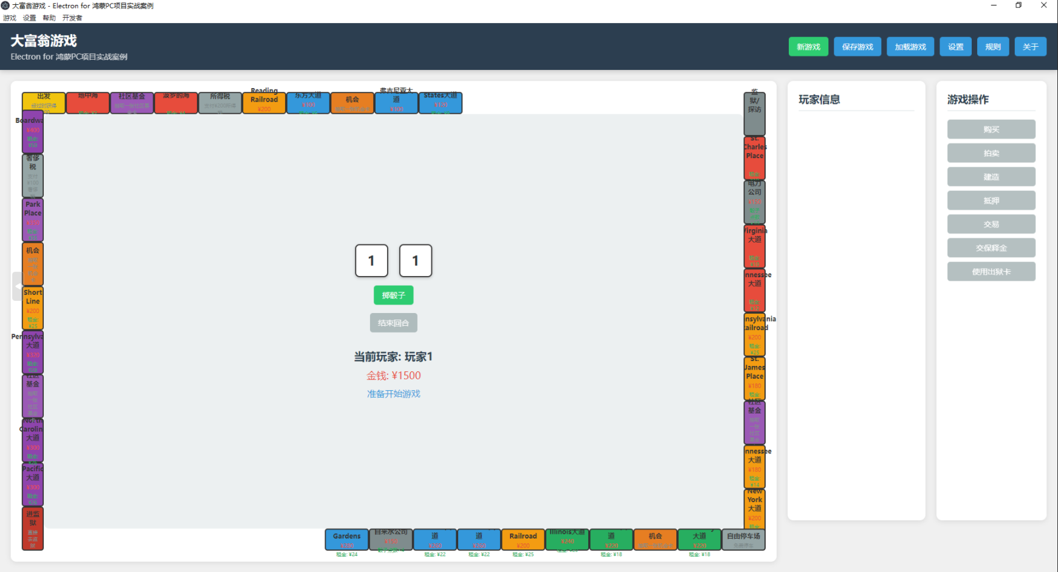The image size is (1058, 572).
Task: Click the 加载游戏 button
Action: tap(910, 47)
